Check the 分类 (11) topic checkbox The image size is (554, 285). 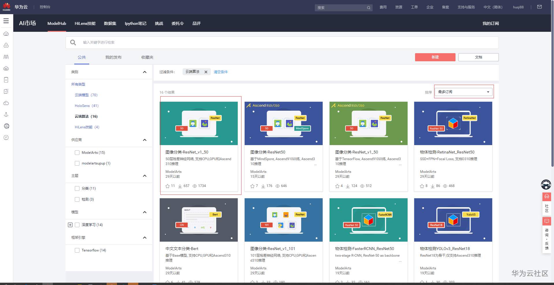click(77, 188)
